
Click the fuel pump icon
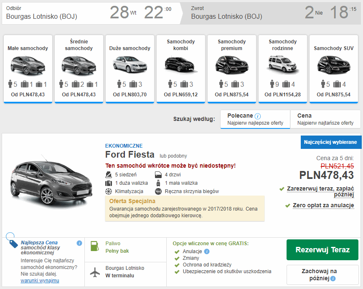(94, 246)
